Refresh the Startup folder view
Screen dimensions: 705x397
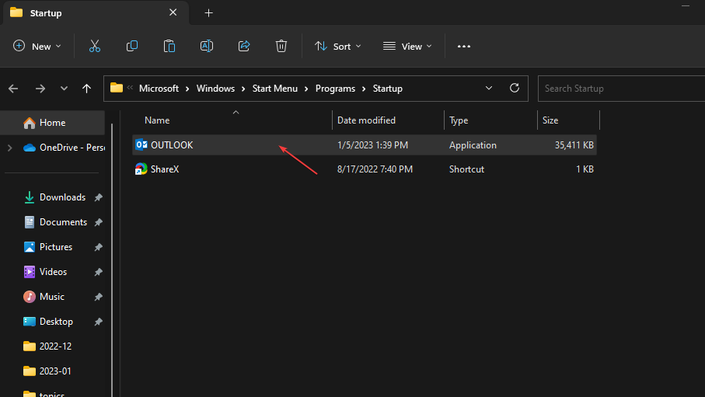tap(515, 88)
